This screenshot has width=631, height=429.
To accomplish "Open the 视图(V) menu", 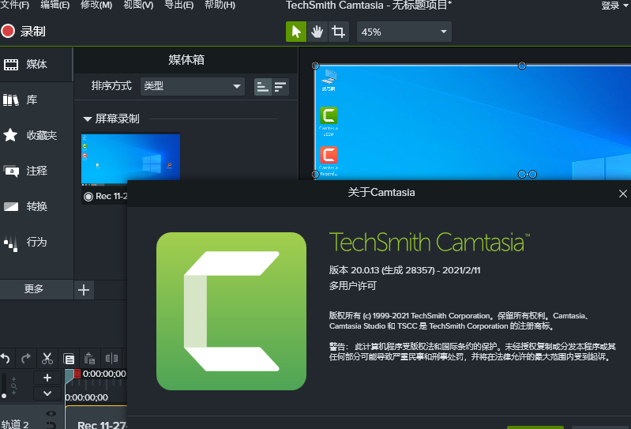I will [x=138, y=5].
